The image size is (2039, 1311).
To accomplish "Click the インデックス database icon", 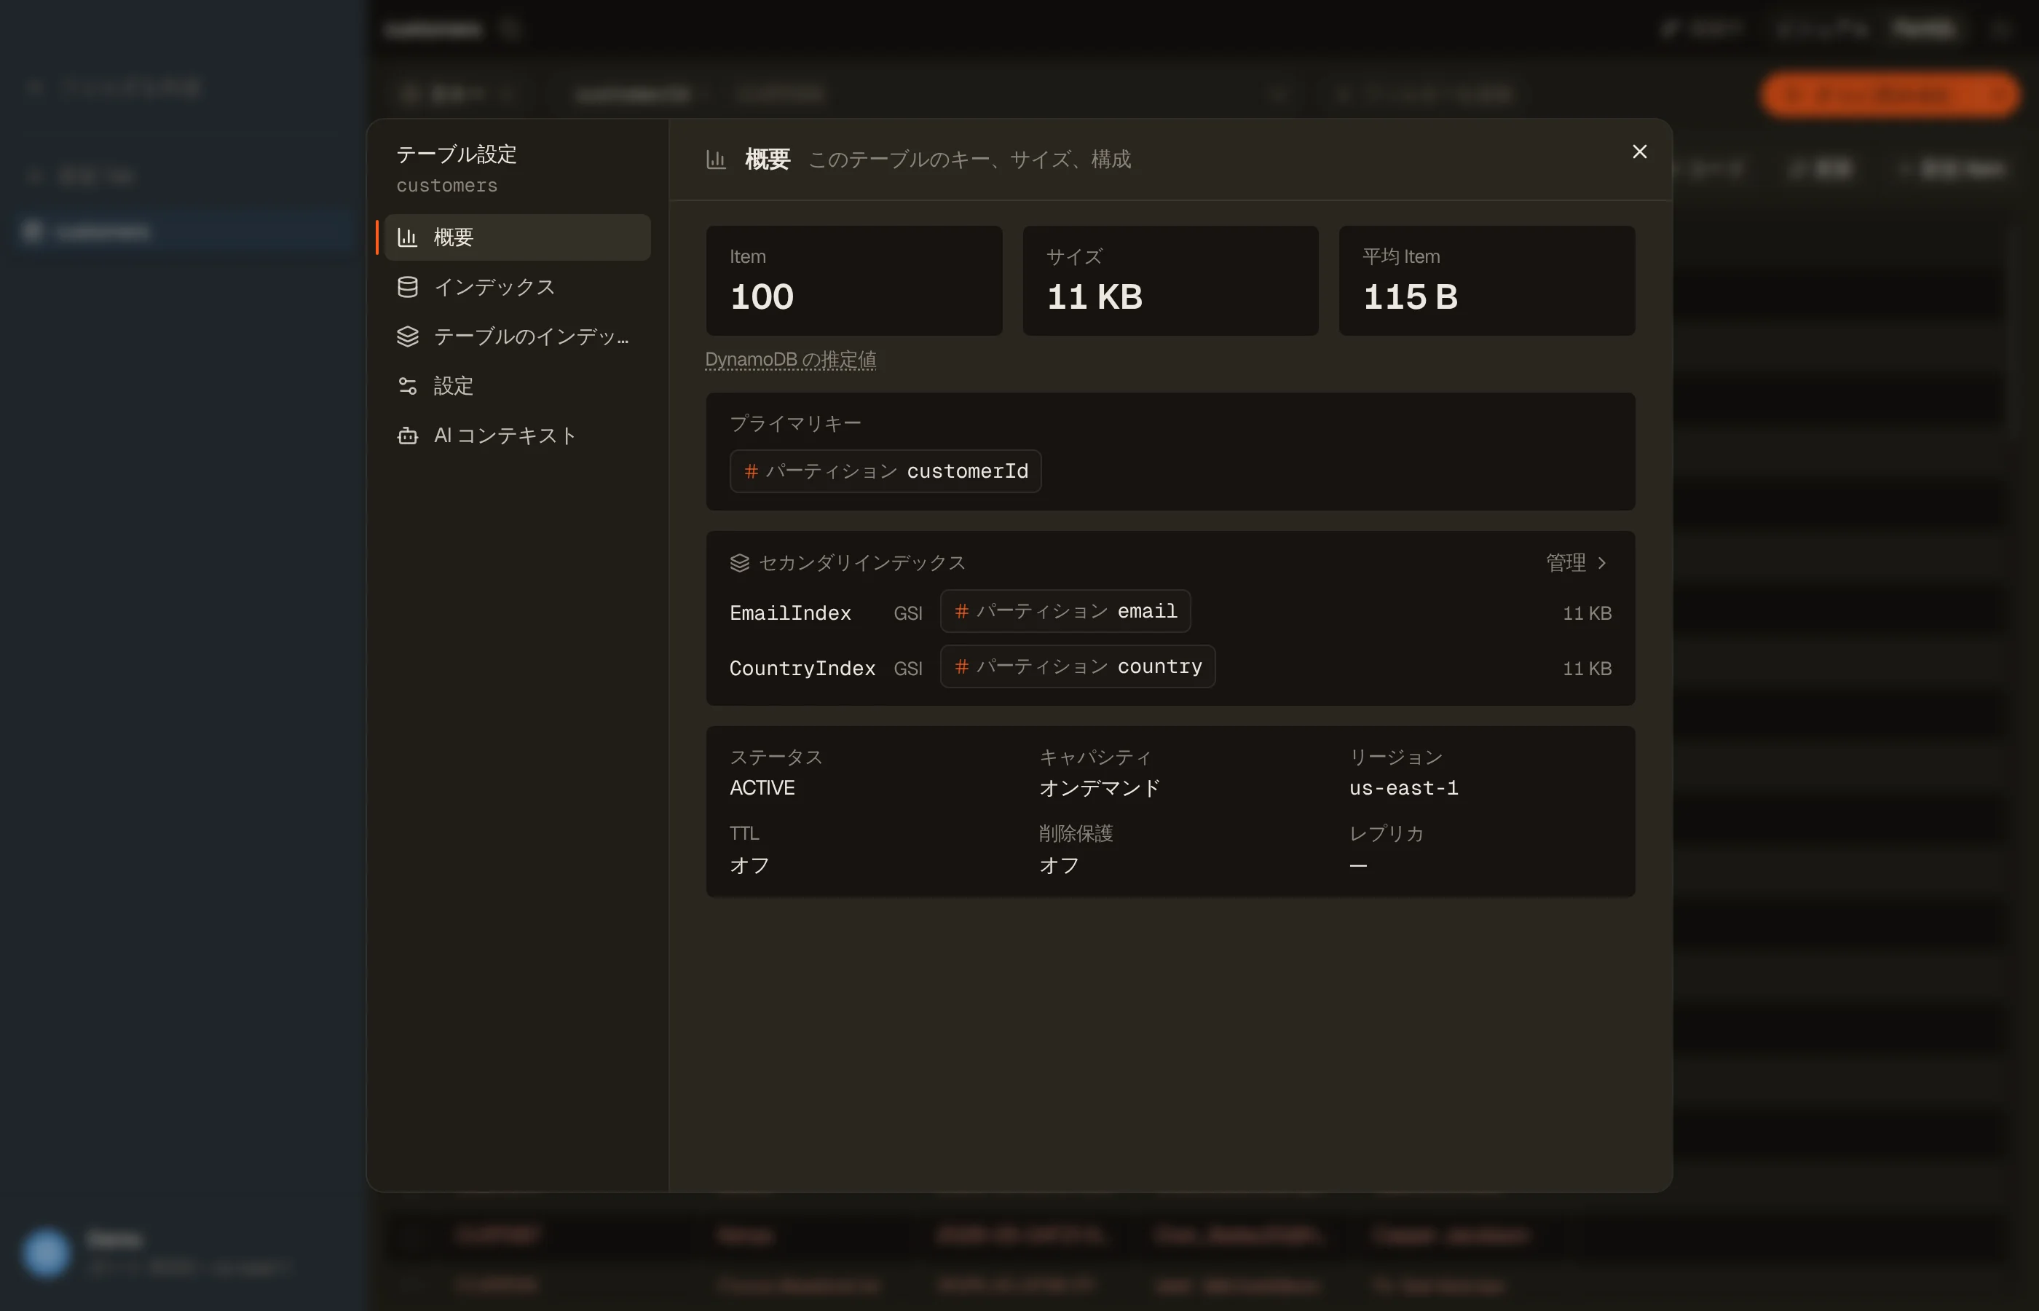I will (408, 287).
